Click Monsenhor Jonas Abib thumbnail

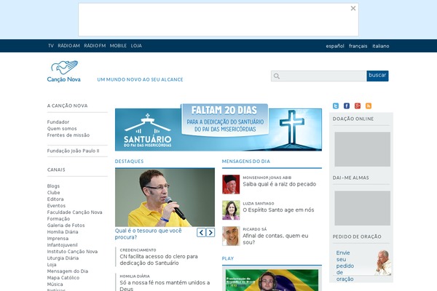pos(231,184)
